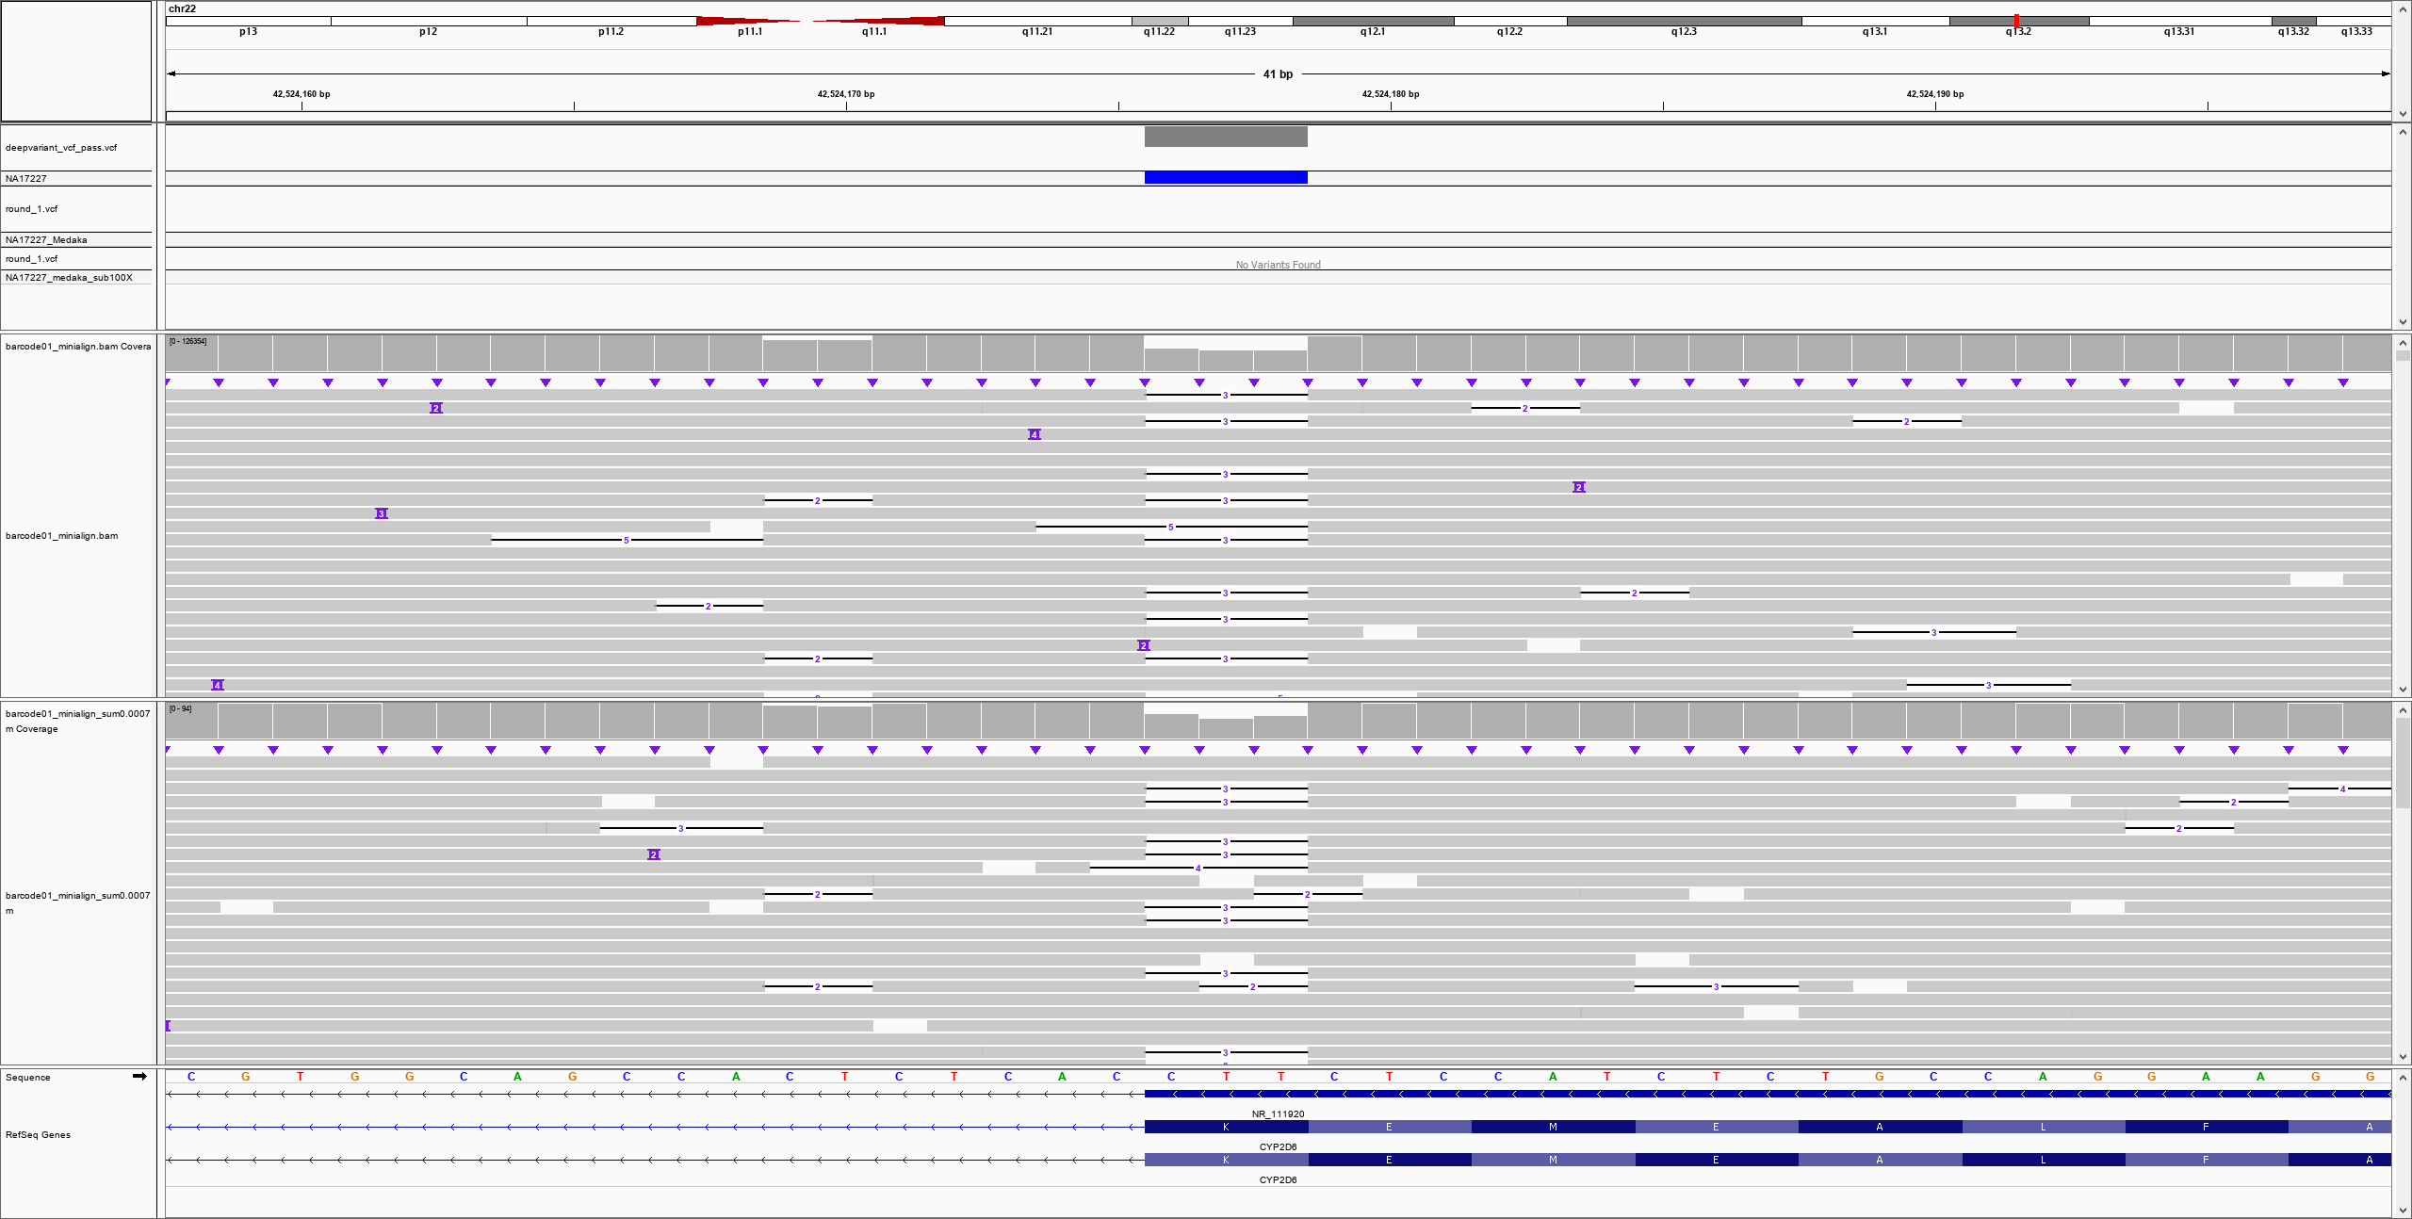Click the barcode01_minialign_sum0.0007m Coverage track name

[77, 721]
